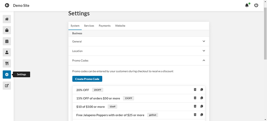Switch to the Website tab

click(120, 26)
